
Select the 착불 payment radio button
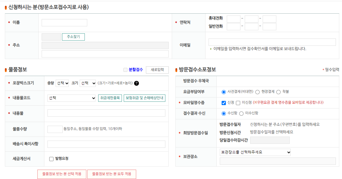(x=278, y=92)
